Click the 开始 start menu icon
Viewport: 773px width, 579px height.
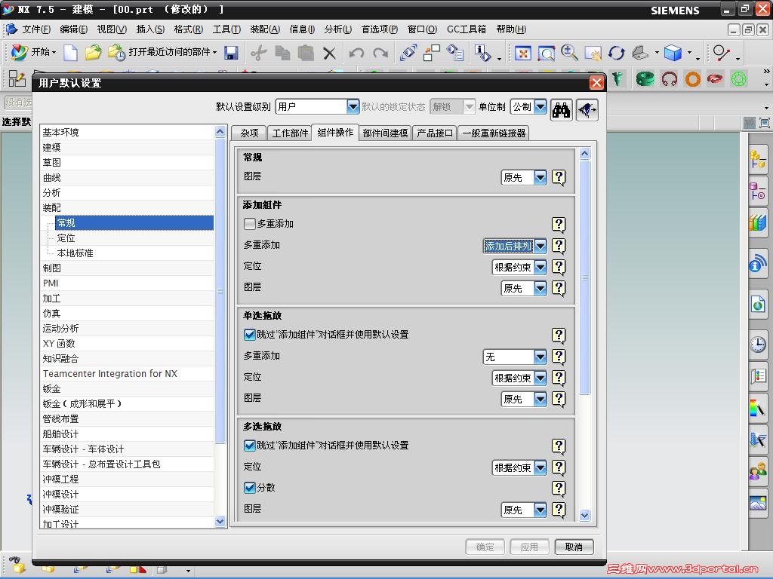pyautogui.click(x=20, y=52)
